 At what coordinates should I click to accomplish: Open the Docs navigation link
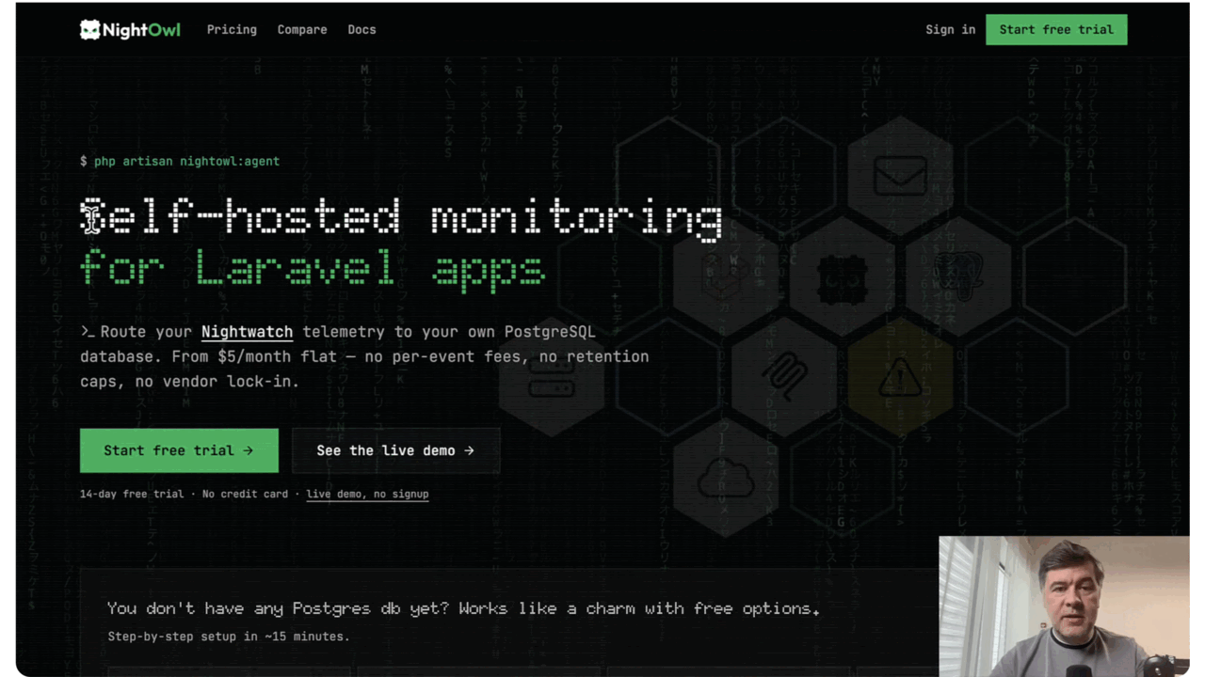point(361,30)
